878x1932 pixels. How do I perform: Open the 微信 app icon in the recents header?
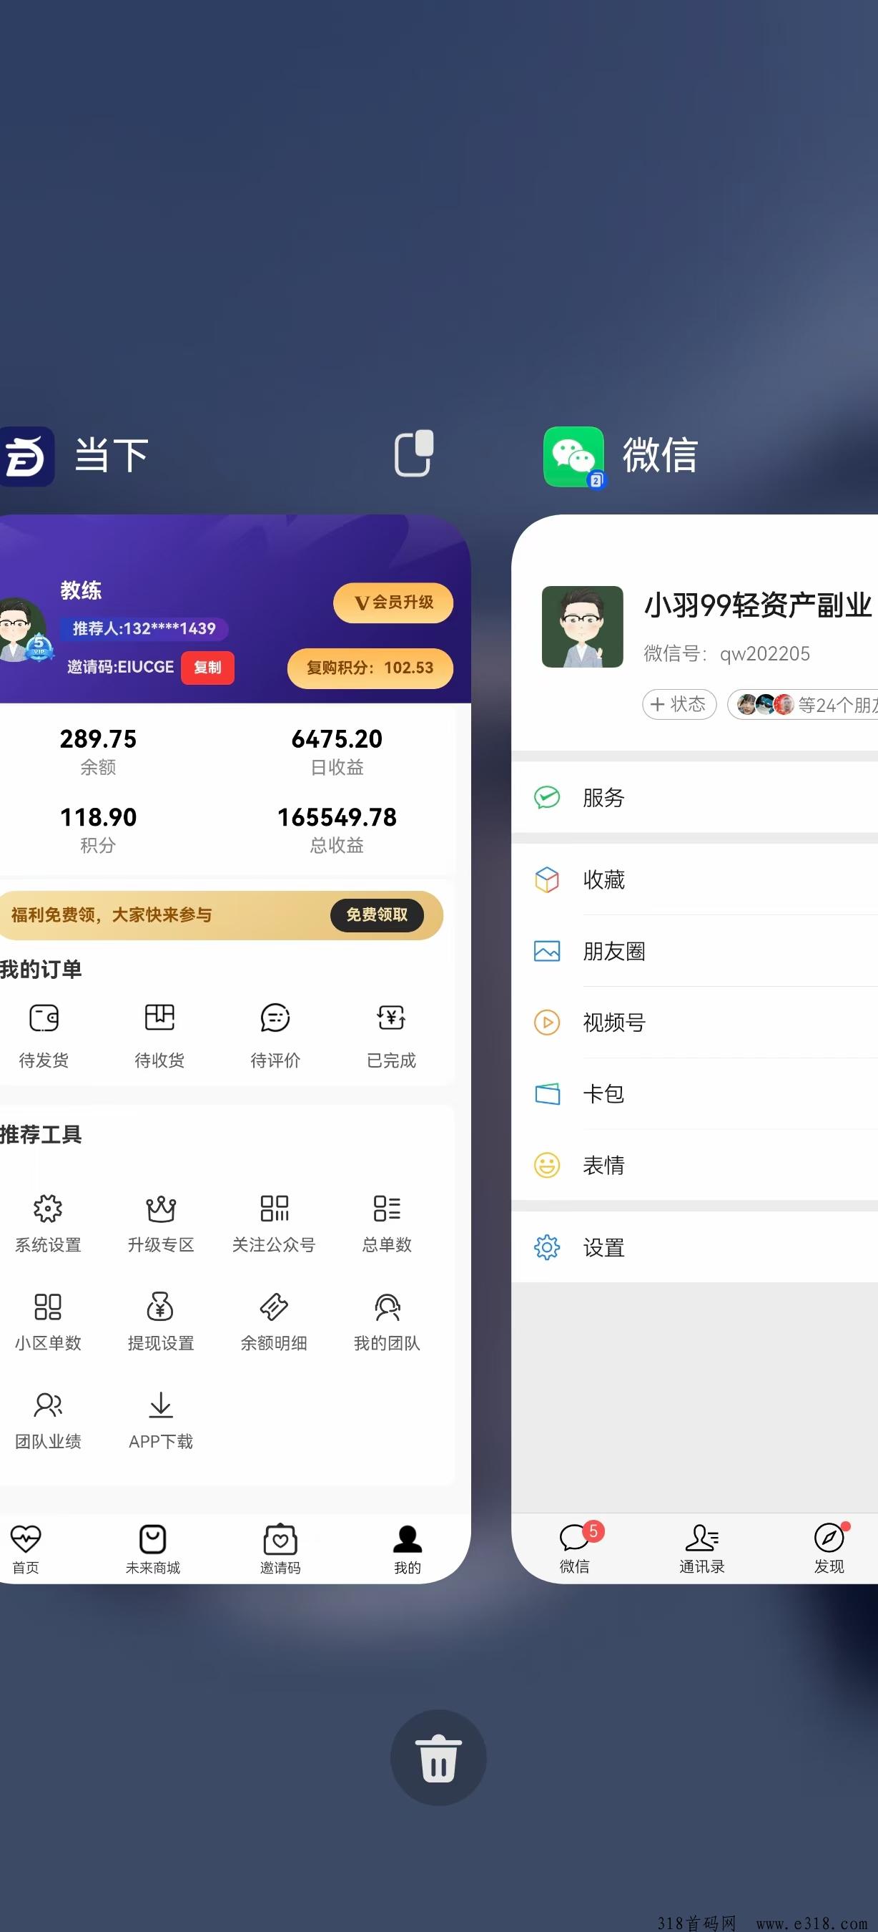point(574,457)
